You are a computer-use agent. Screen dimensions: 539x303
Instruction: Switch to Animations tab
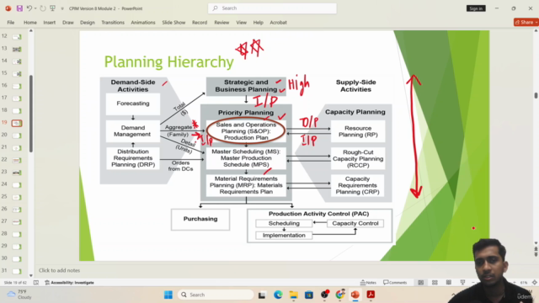click(x=143, y=23)
